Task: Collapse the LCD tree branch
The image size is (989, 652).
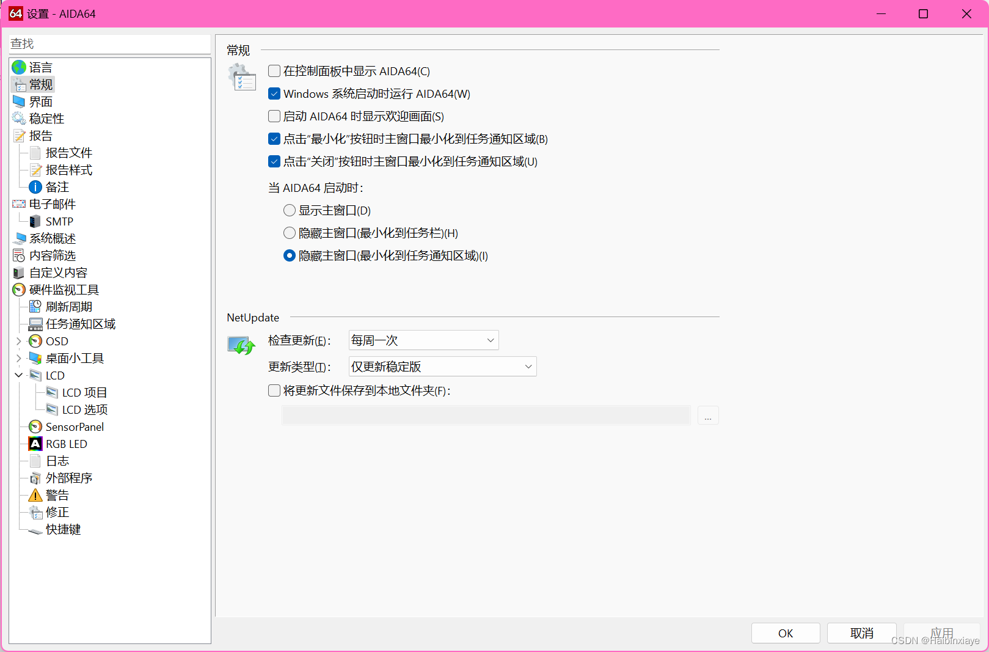Action: click(x=18, y=375)
